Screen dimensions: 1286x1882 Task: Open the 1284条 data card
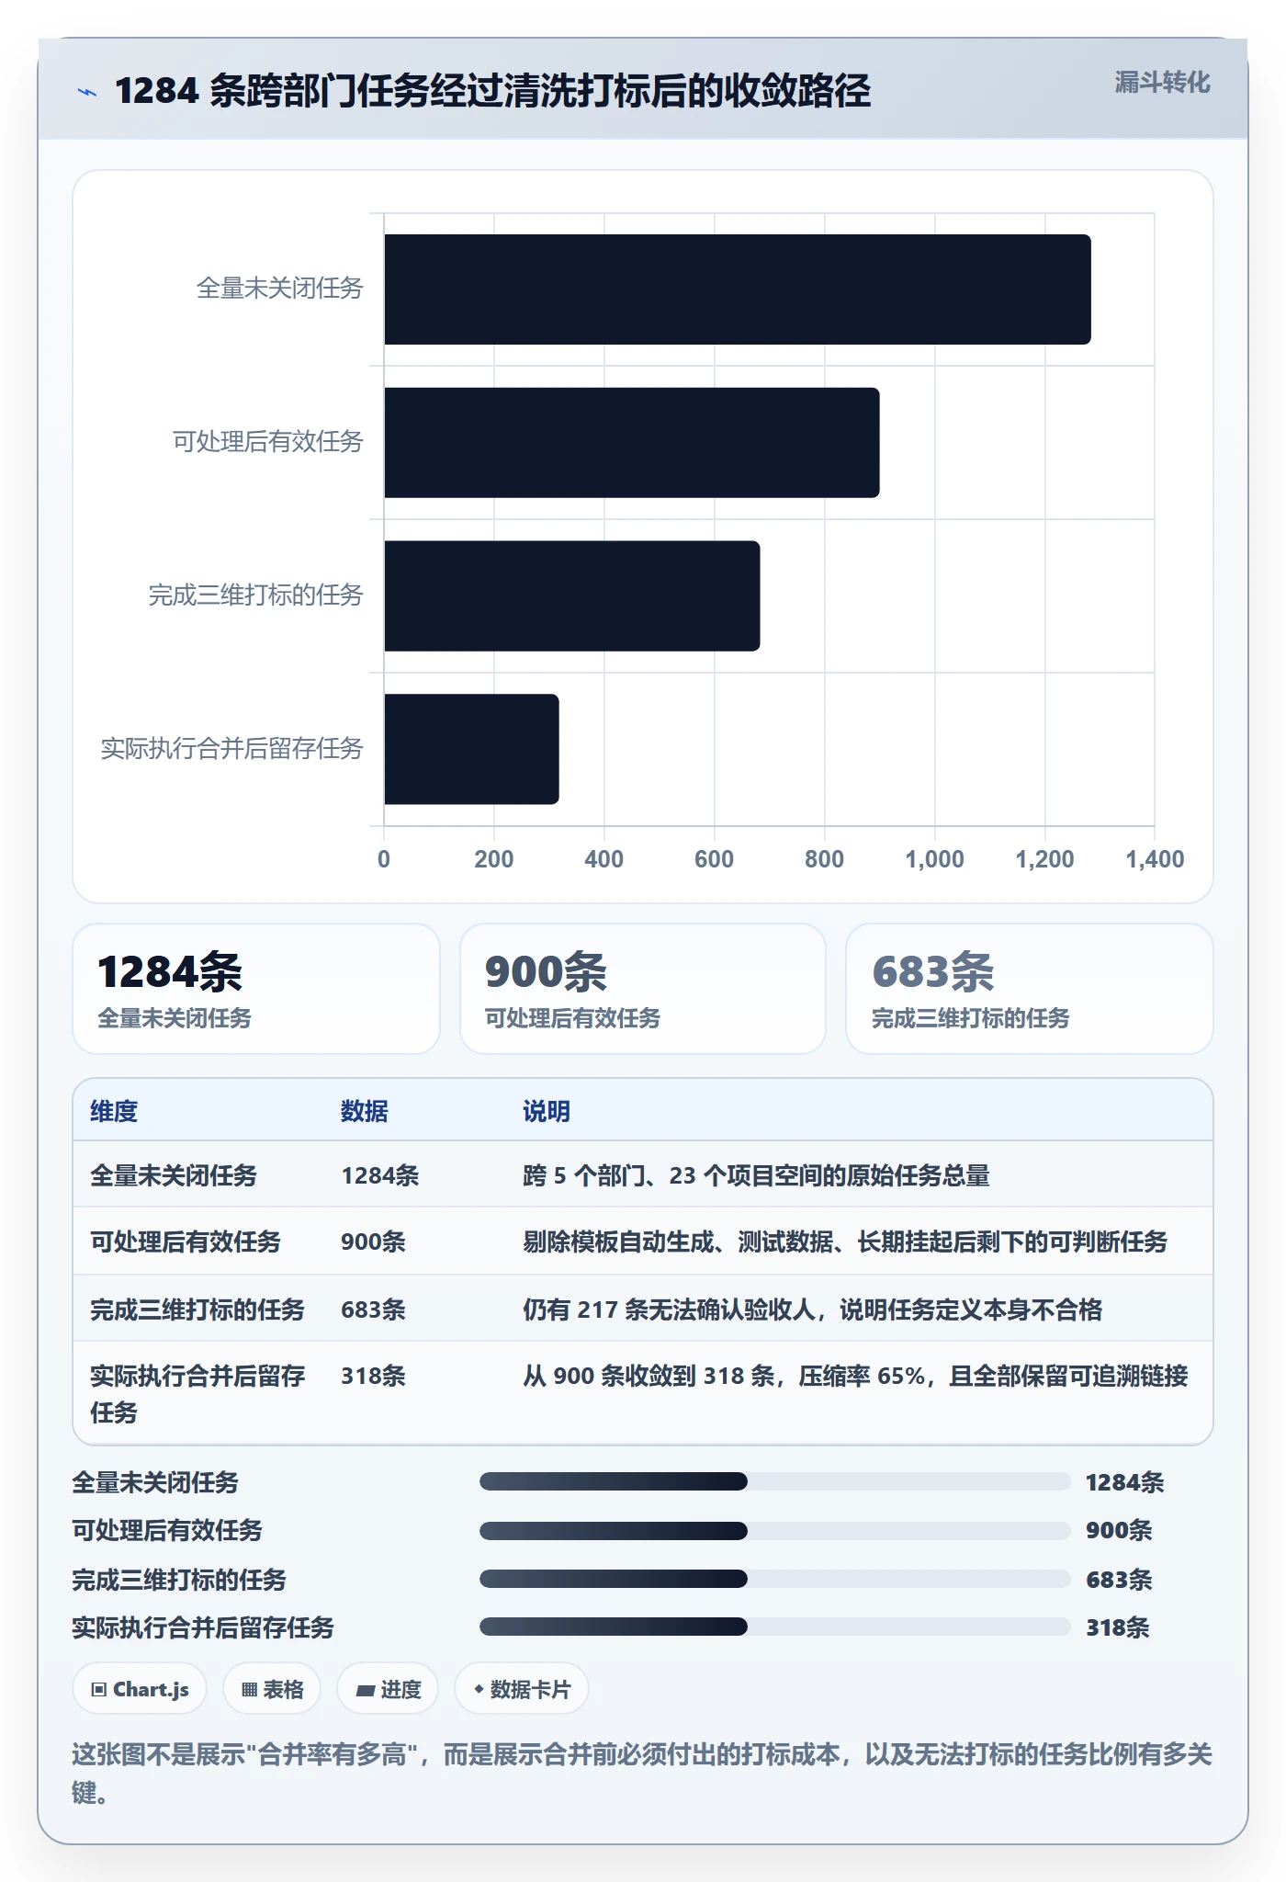point(256,989)
